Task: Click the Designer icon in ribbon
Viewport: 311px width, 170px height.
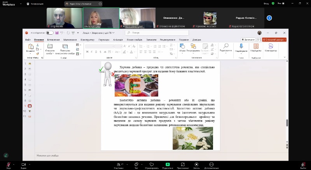Action: pos(270,46)
